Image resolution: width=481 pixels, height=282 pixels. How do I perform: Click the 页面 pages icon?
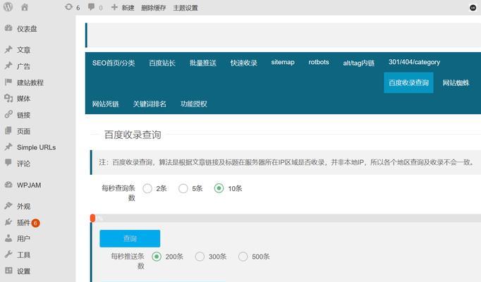tap(8, 130)
